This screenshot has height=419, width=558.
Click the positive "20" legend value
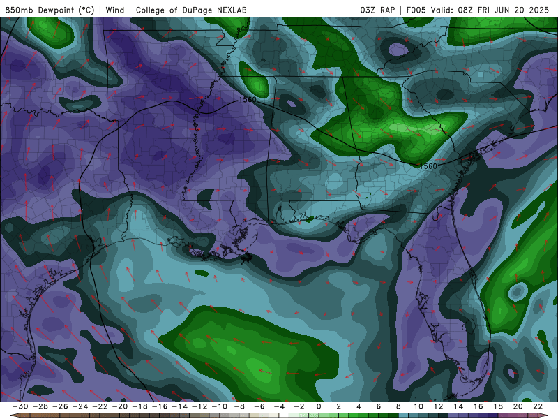[x=518, y=406]
